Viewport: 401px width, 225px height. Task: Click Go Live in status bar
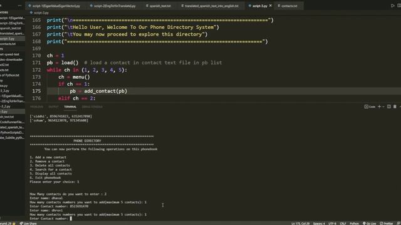point(369,223)
